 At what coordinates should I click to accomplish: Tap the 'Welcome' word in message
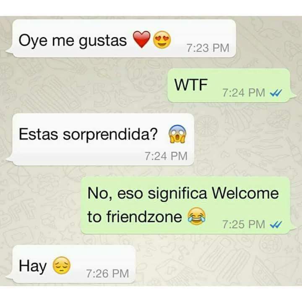pos(245,193)
